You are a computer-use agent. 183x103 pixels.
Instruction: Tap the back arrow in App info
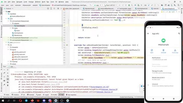[148, 34]
